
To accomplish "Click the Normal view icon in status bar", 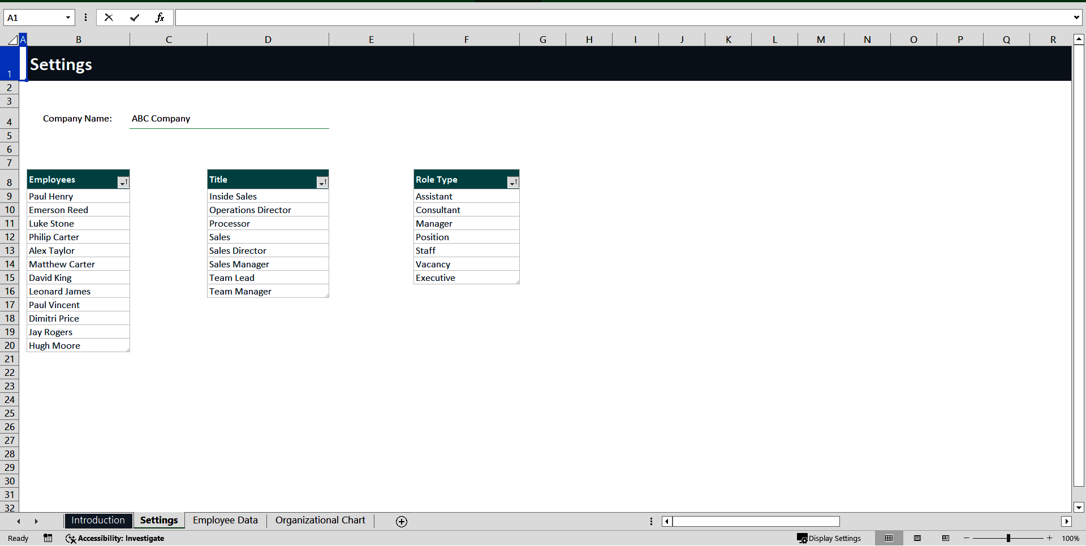I will (889, 538).
